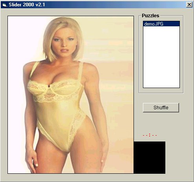Click the puzzle piece adjacent to the black square

[x=118, y=158]
